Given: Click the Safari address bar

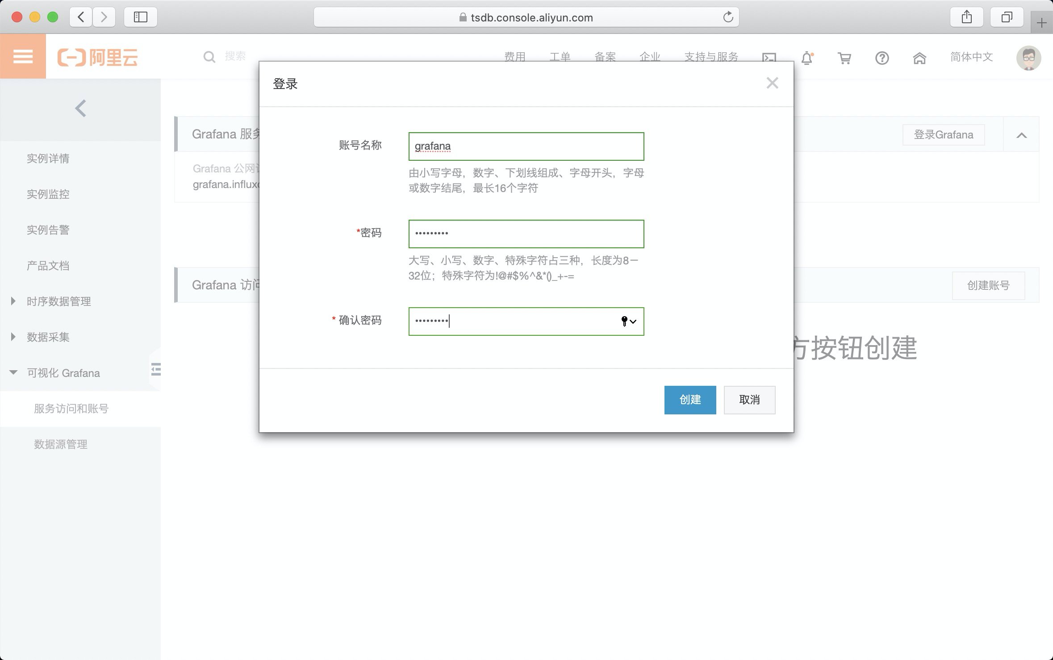Looking at the screenshot, I should (526, 17).
